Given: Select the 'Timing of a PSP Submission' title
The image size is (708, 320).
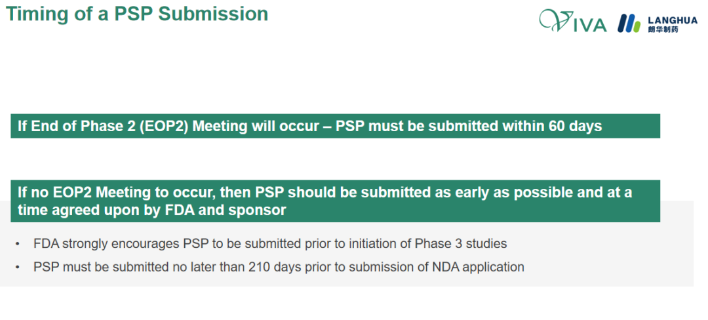Looking at the screenshot, I should [137, 14].
